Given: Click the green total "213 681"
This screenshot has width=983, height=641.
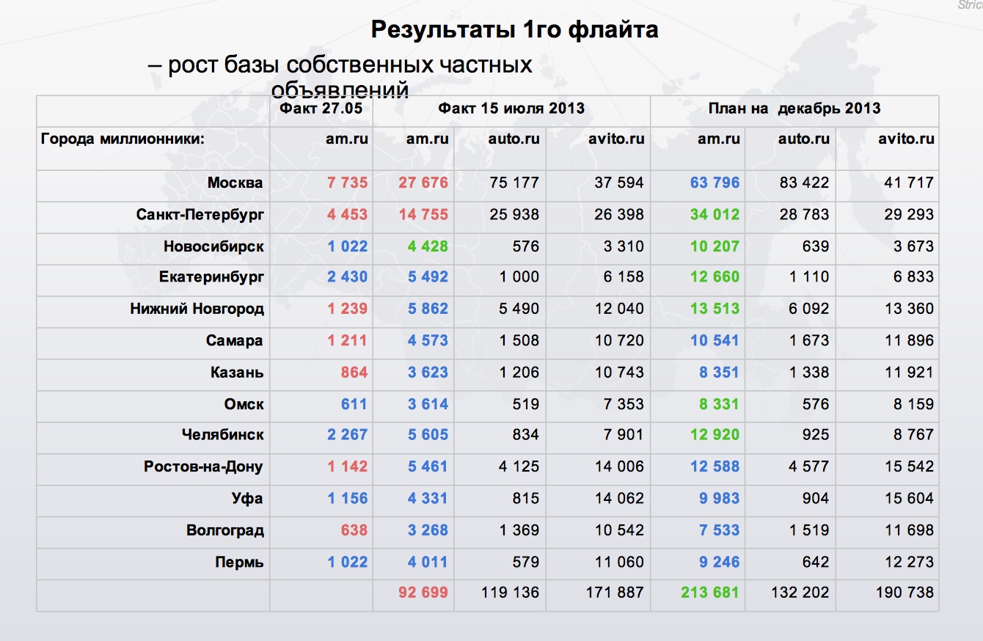Looking at the screenshot, I should pos(710,593).
